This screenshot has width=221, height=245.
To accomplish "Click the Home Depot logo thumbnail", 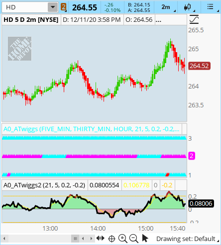I will tap(19, 49).
